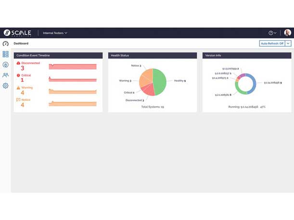294x220 pixels.
Task: Open the settings gear icon
Action: (6, 86)
